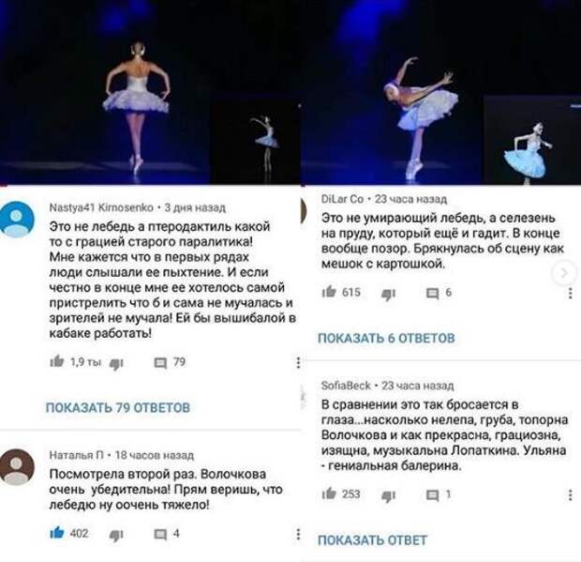Image resolution: width=581 pixels, height=562 pixels.
Task: Open replies icon showing 4
Action: point(160,534)
